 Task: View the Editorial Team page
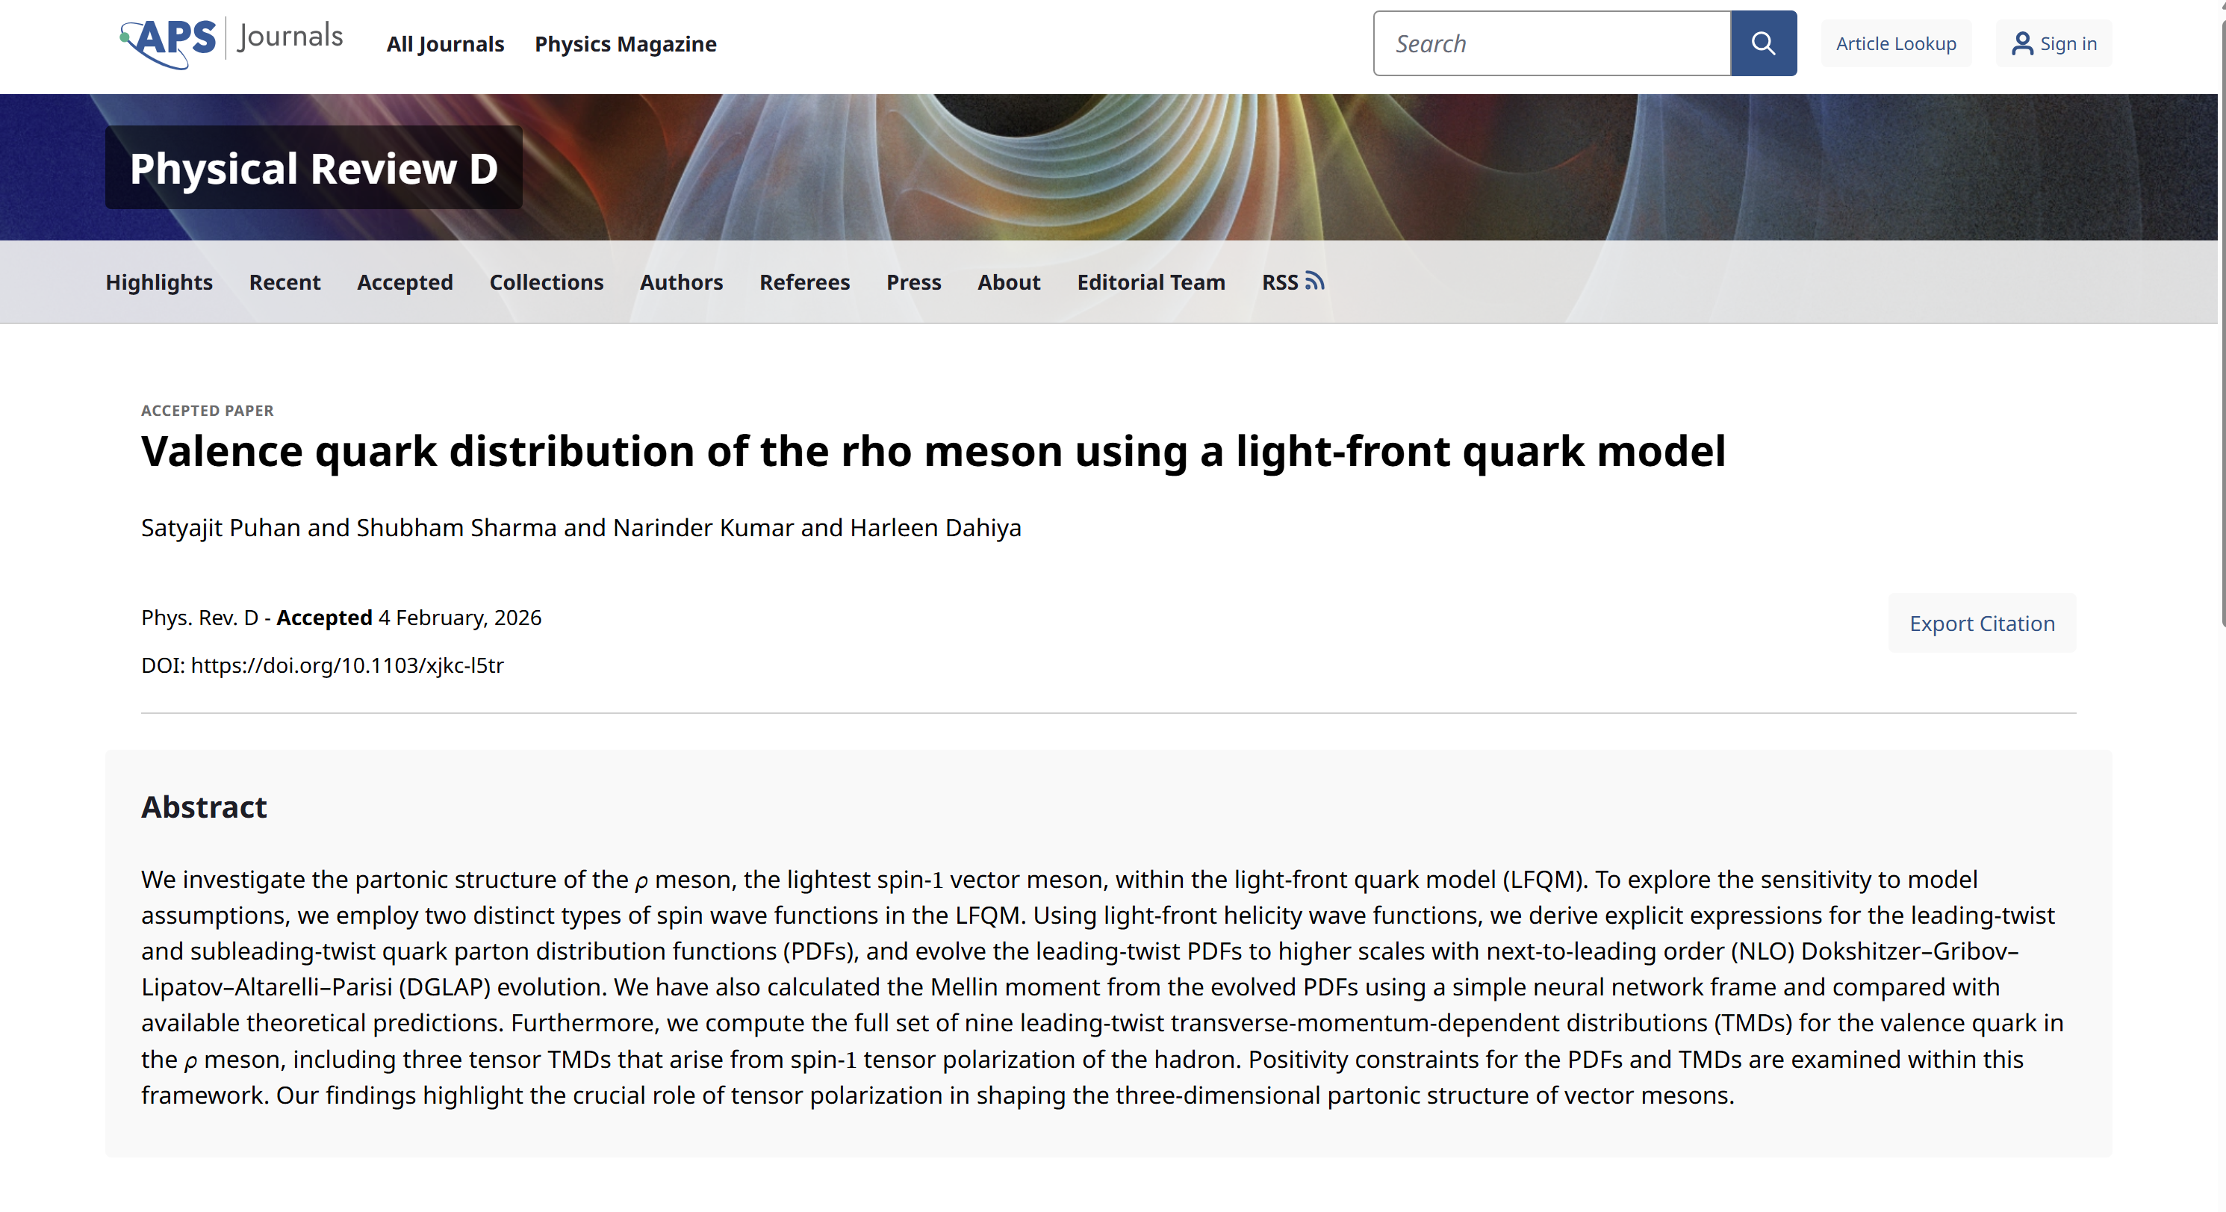(x=1151, y=282)
